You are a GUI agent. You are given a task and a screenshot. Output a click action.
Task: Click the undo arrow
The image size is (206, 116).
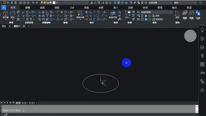33,3
